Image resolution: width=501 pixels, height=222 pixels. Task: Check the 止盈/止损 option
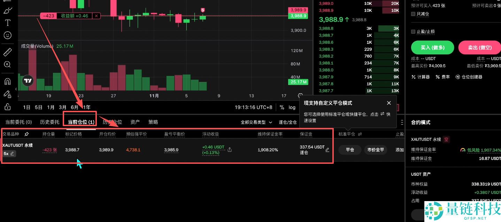pyautogui.click(x=413, y=31)
